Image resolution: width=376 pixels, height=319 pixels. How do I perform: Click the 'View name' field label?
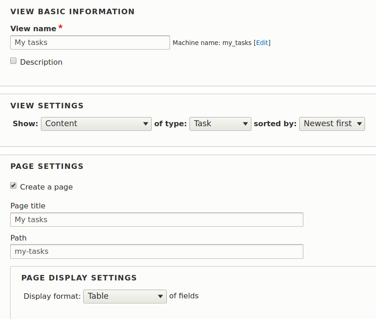click(34, 28)
